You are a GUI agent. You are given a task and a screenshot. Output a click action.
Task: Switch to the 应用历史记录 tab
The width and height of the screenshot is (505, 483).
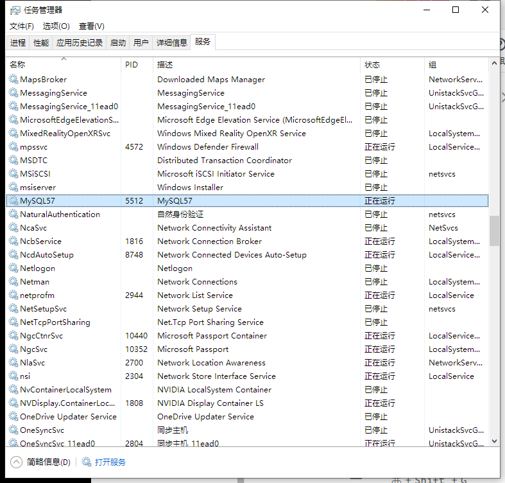point(79,42)
